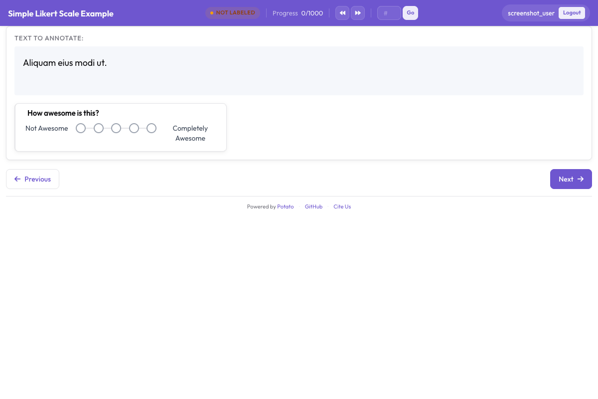This screenshot has width=598, height=399.
Task: Select the first radio button near Not Awesome
Action: point(81,128)
